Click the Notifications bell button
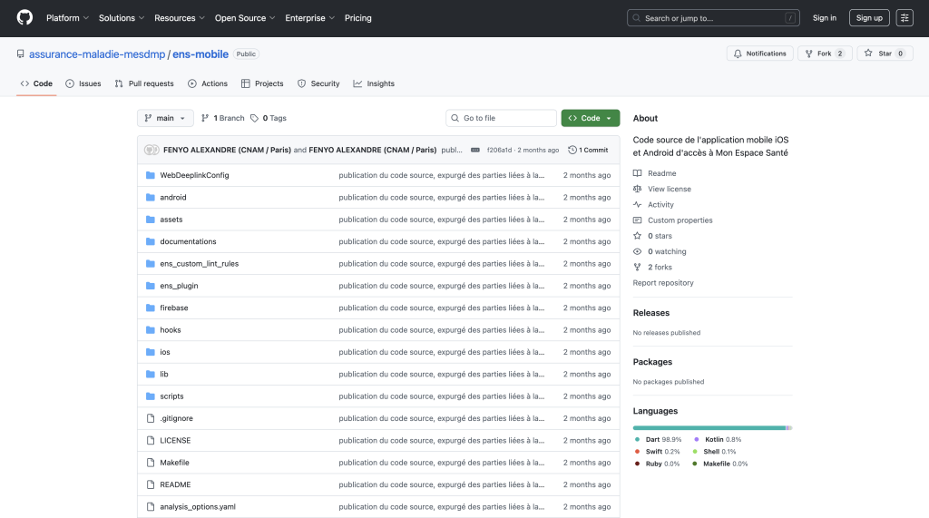 coord(759,54)
